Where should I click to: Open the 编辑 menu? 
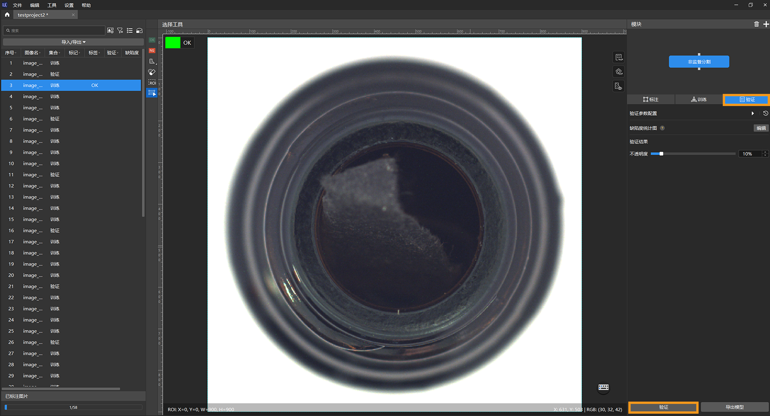pos(35,5)
